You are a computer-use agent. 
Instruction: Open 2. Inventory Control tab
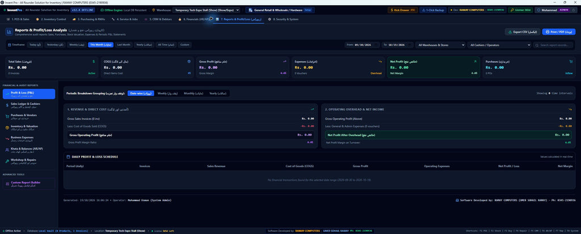pyautogui.click(x=52, y=19)
